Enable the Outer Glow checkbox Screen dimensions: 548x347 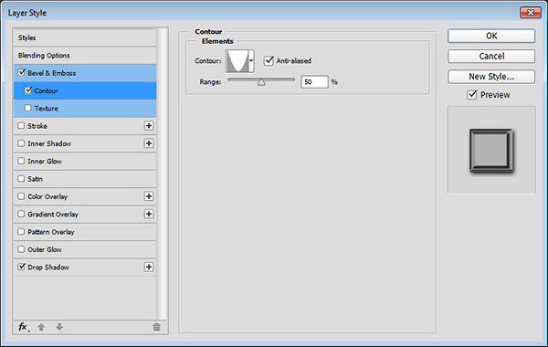pos(21,249)
